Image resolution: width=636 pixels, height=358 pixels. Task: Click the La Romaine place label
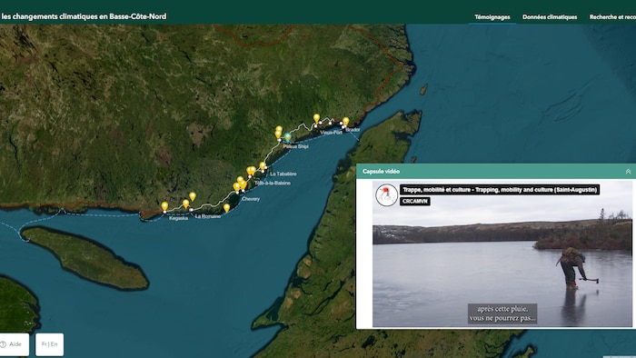[x=208, y=216]
